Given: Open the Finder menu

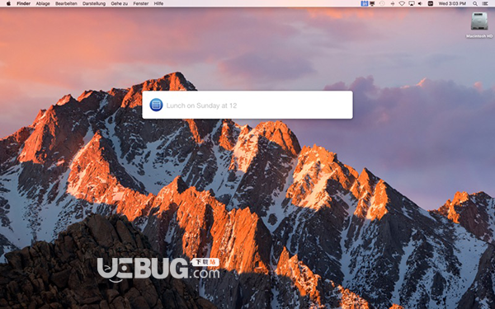Looking at the screenshot, I should (x=23, y=3).
